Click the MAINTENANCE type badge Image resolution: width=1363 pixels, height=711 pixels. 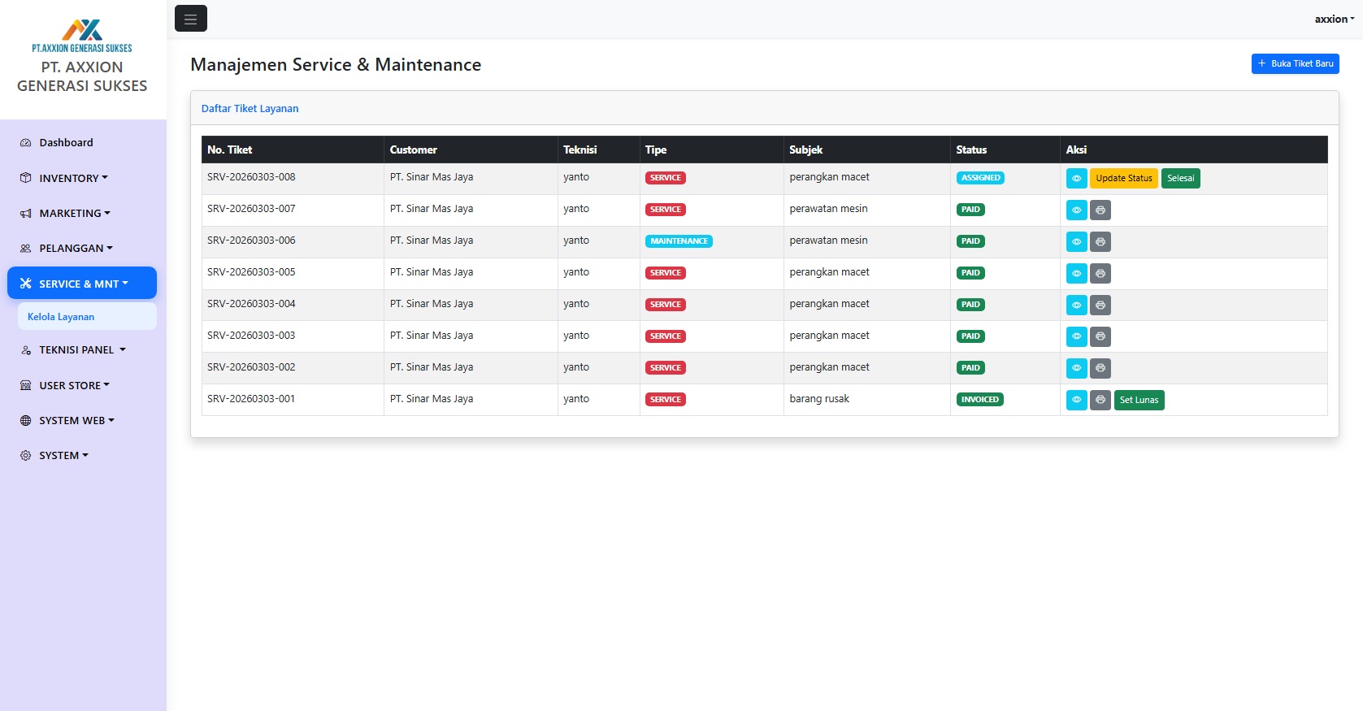679,241
